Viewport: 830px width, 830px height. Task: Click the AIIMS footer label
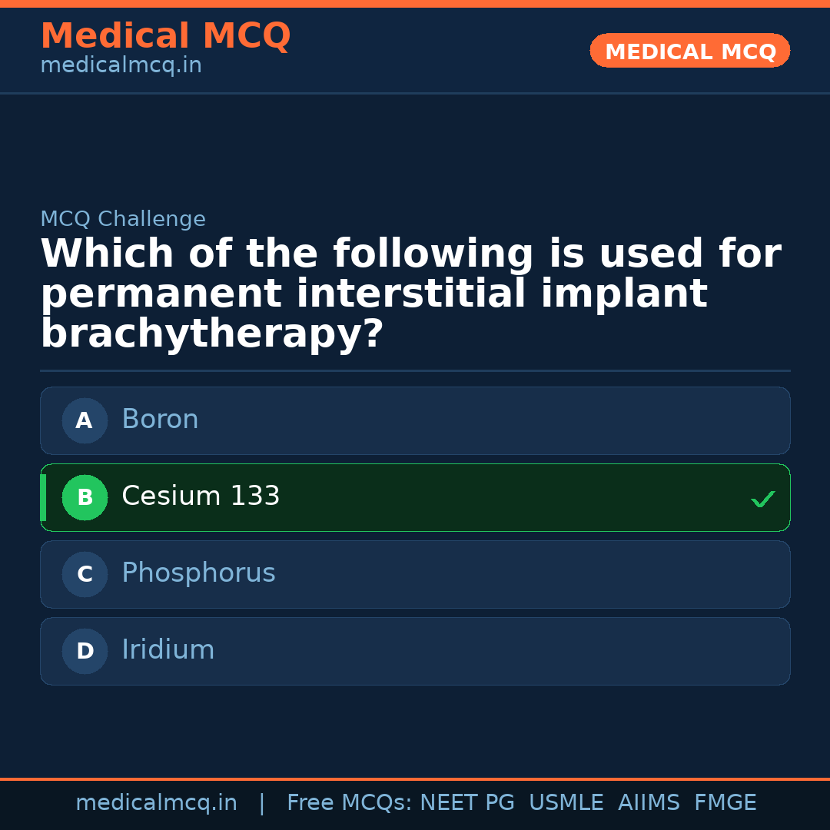(x=649, y=803)
